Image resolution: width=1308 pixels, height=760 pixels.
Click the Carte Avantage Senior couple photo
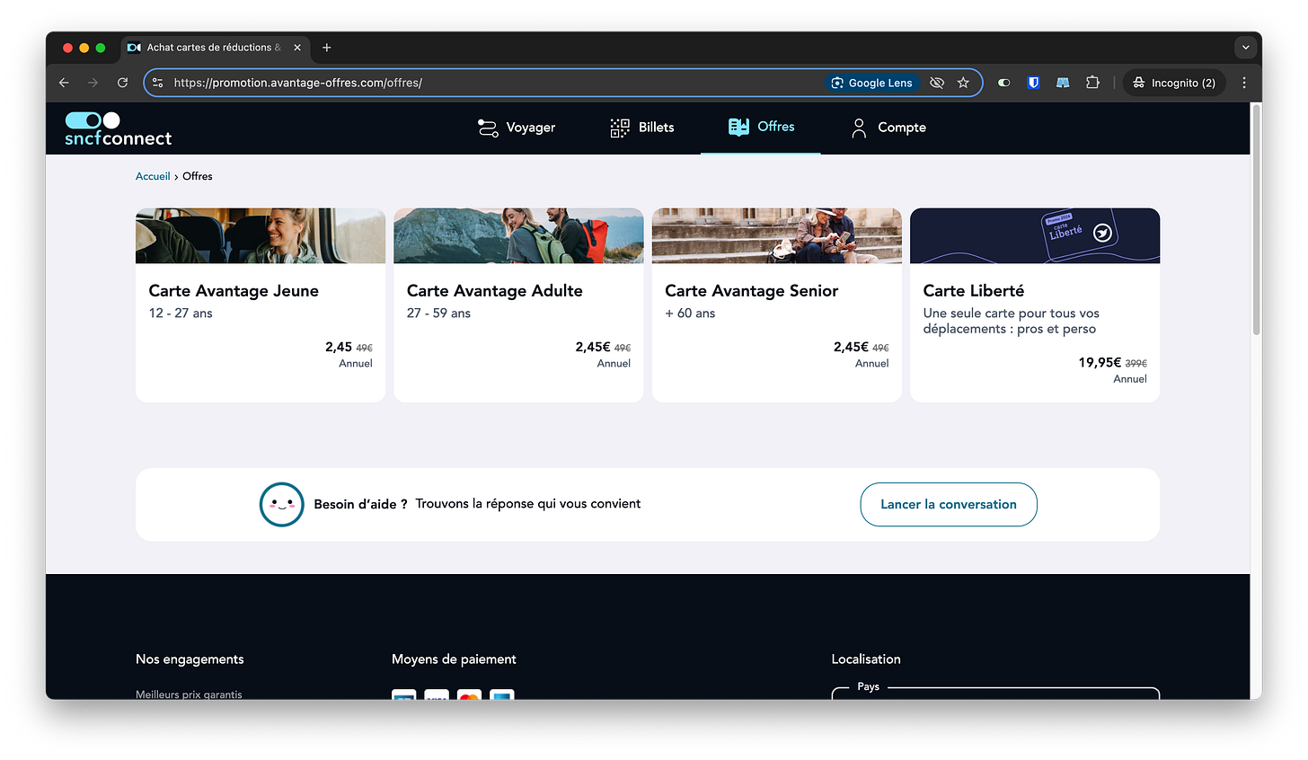click(x=777, y=235)
